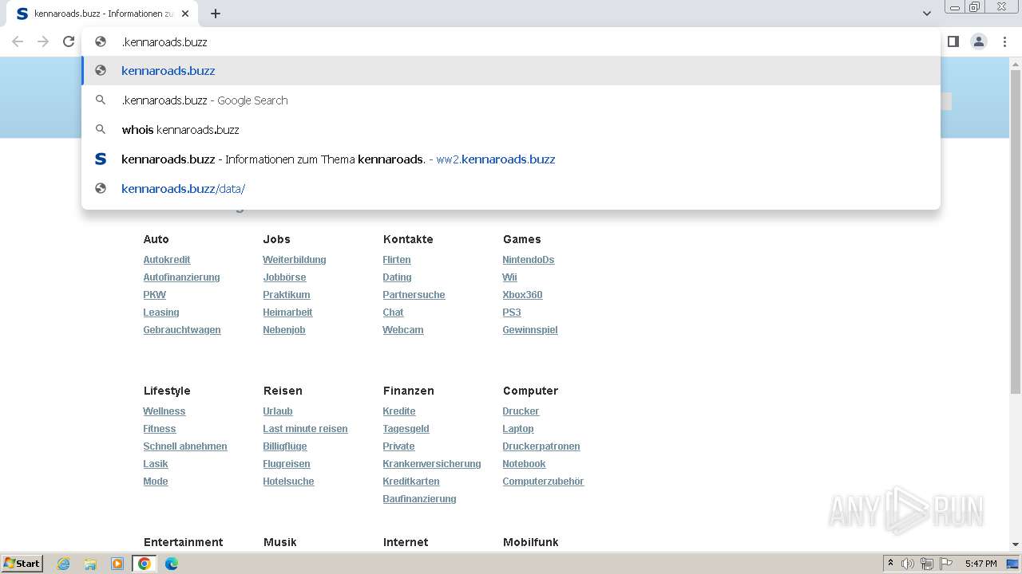Click the Chat link

pyautogui.click(x=393, y=313)
